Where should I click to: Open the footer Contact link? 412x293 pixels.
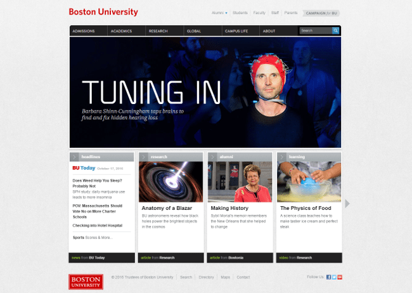point(243,277)
